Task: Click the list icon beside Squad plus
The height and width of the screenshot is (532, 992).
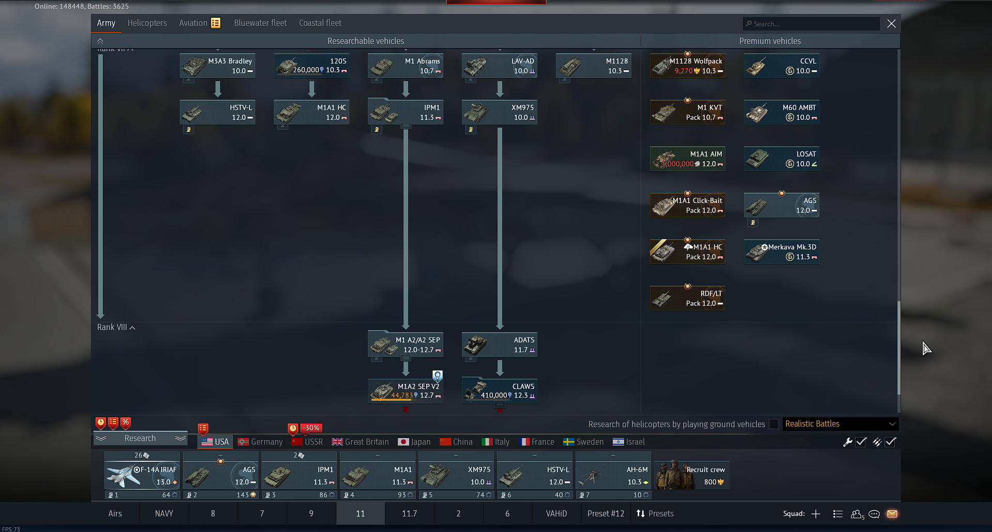Action: click(838, 514)
